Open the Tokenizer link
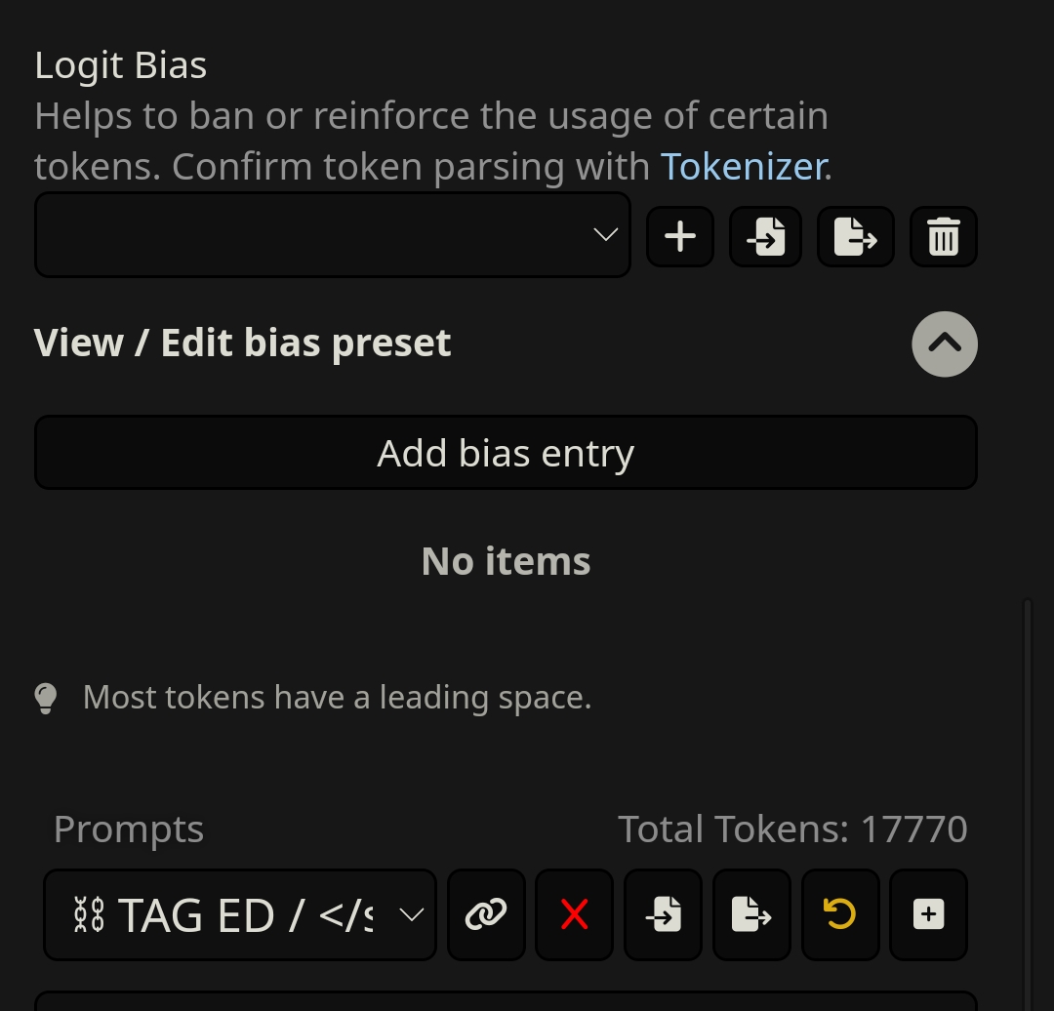 (x=747, y=167)
